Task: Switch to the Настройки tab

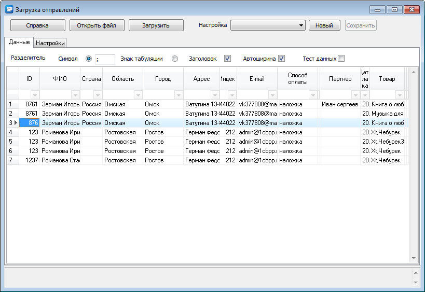Action: click(x=50, y=43)
